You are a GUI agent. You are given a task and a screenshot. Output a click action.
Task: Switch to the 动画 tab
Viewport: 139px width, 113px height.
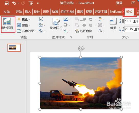click(x=55, y=11)
